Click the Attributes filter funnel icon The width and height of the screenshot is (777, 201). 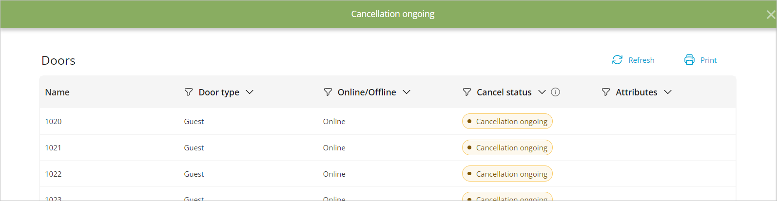click(606, 92)
